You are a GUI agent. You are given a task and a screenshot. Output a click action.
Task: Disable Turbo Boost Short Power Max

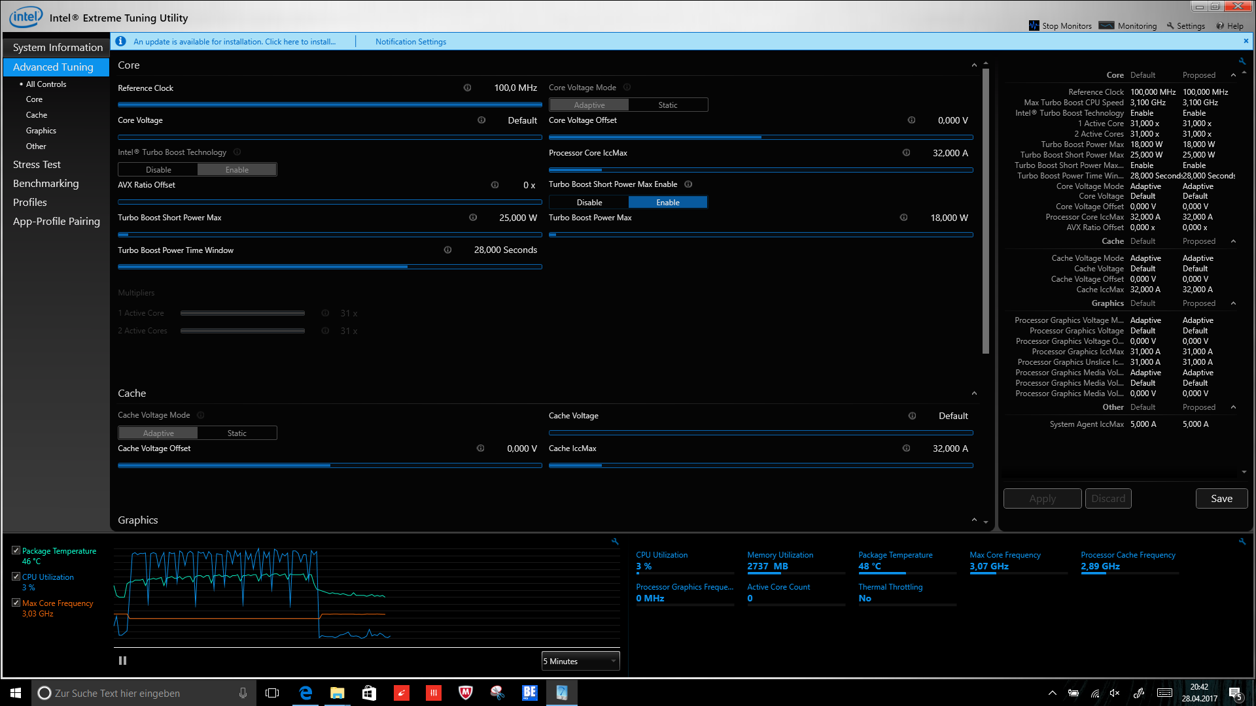click(x=589, y=203)
